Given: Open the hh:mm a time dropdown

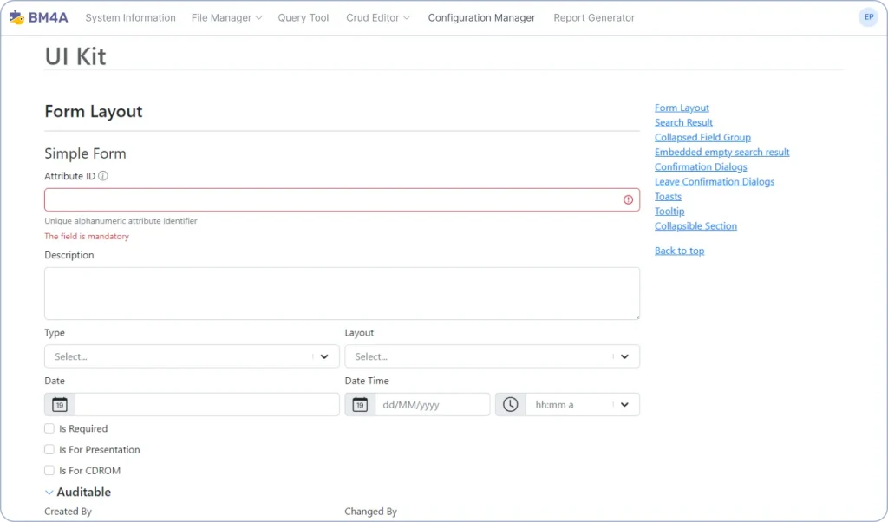Looking at the screenshot, I should (583, 405).
